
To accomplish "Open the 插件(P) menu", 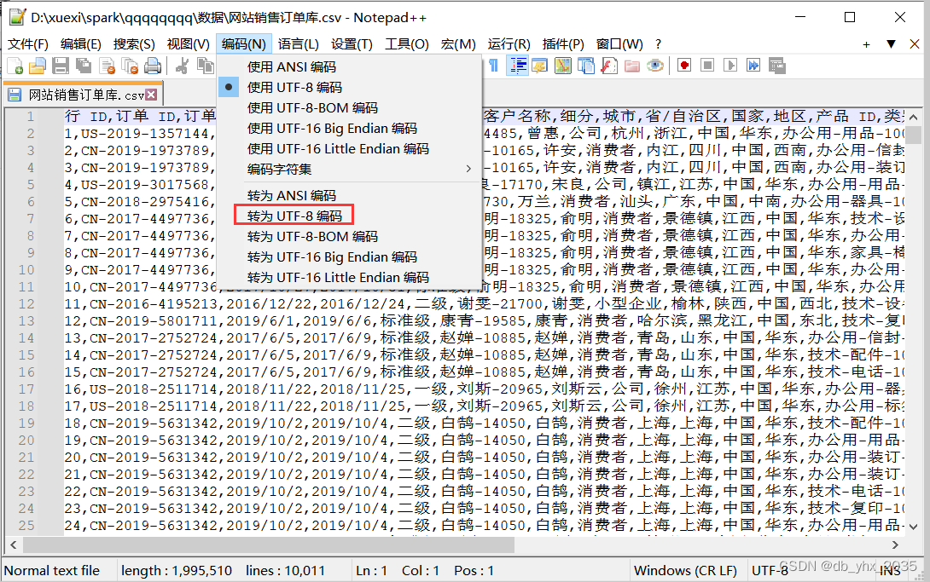I will click(563, 44).
